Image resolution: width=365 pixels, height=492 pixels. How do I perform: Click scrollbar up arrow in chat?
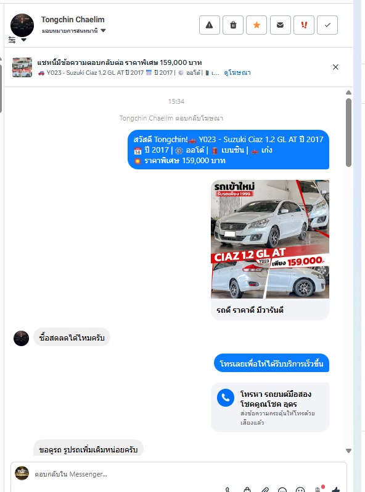coord(348,93)
